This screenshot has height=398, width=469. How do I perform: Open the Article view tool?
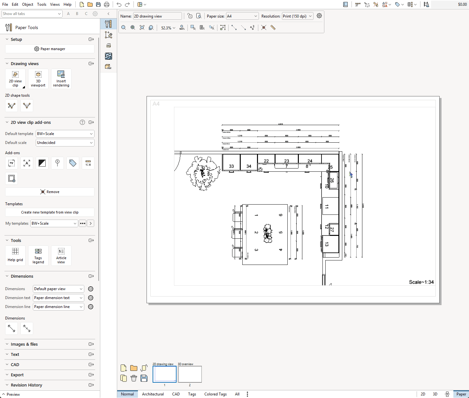point(61,255)
